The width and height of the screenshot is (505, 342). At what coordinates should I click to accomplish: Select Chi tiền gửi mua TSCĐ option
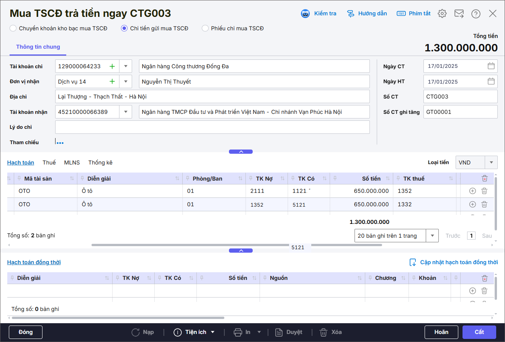coord(124,28)
